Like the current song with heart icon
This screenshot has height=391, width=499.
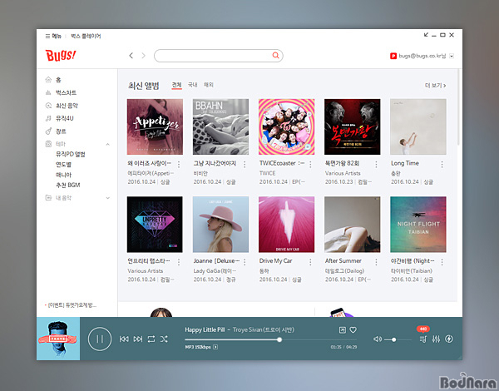(353, 330)
